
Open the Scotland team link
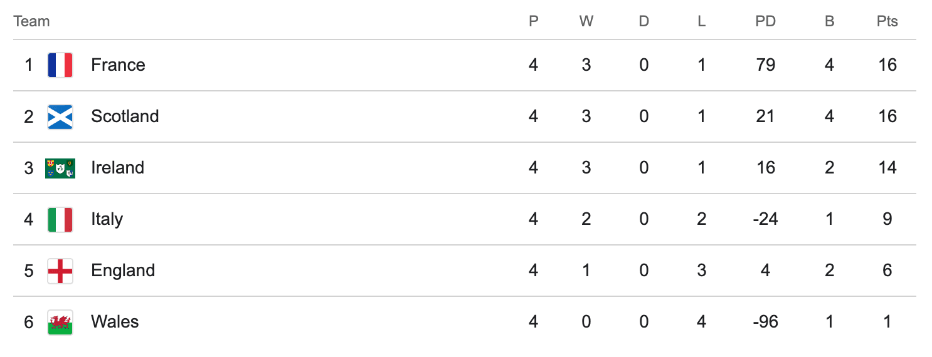pyautogui.click(x=125, y=116)
